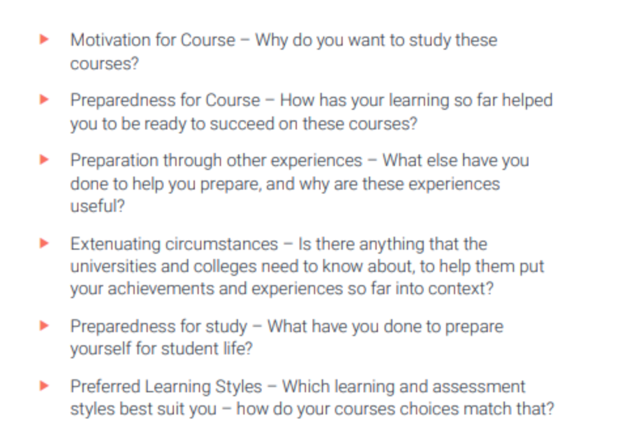Click the red arrow beside Motivation for Course
620x442 pixels.
tap(44, 39)
